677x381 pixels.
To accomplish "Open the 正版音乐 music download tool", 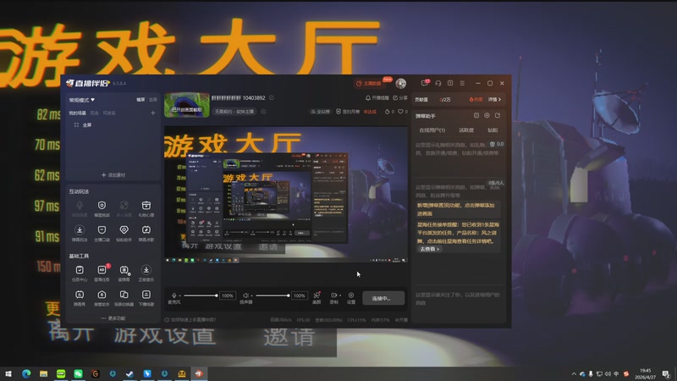I will [146, 270].
